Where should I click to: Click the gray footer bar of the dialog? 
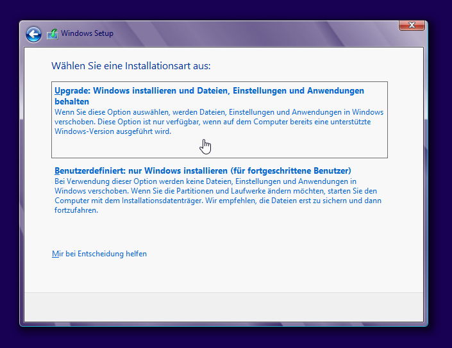223,307
